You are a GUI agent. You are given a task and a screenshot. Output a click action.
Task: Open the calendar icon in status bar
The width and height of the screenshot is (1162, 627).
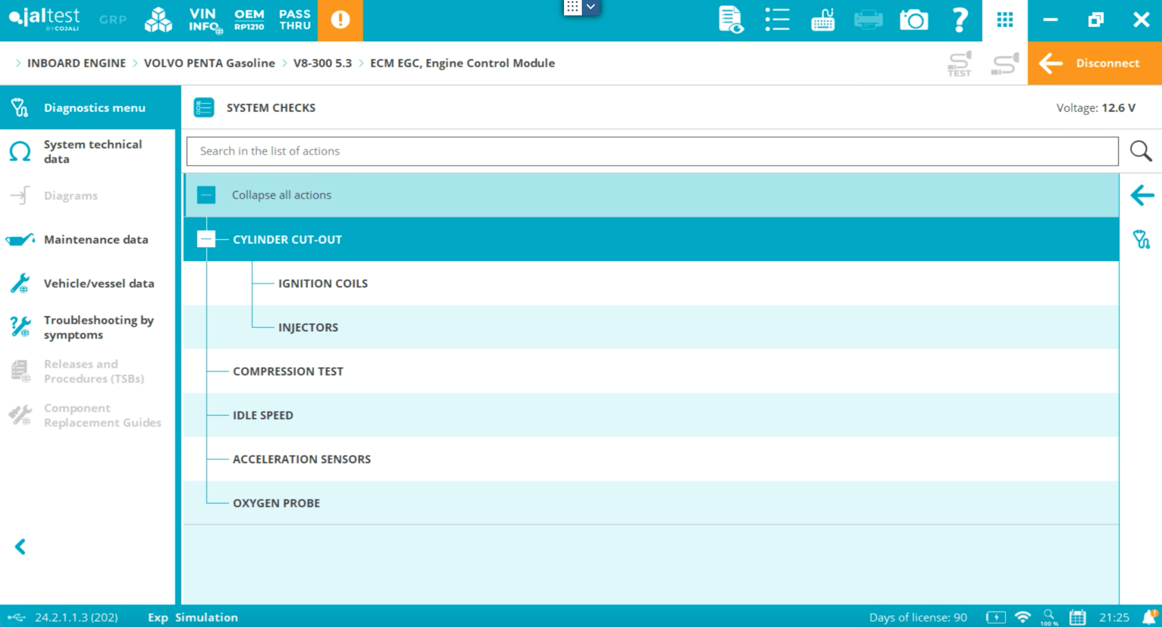[x=1077, y=617]
